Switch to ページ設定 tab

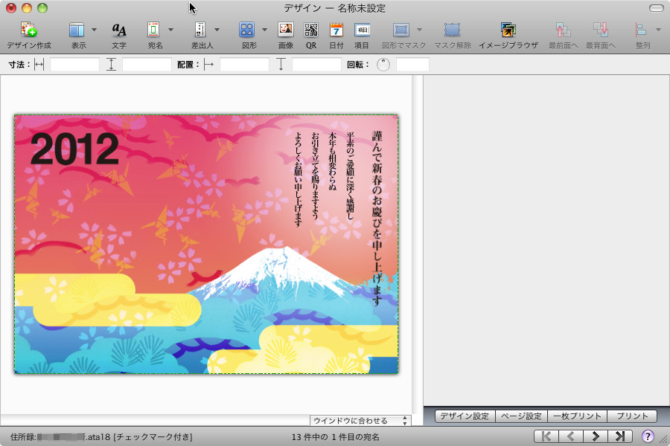(x=520, y=416)
